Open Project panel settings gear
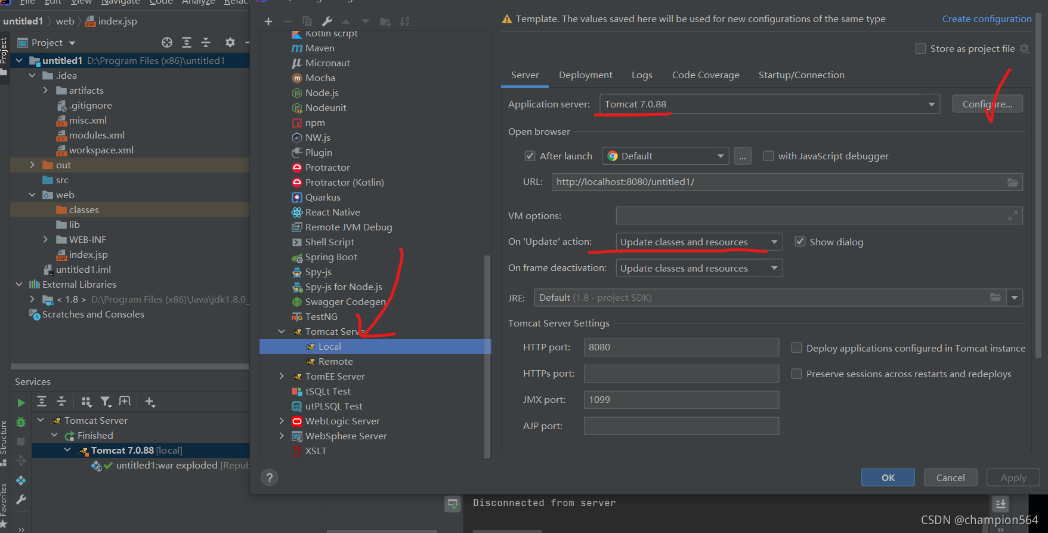 point(230,42)
